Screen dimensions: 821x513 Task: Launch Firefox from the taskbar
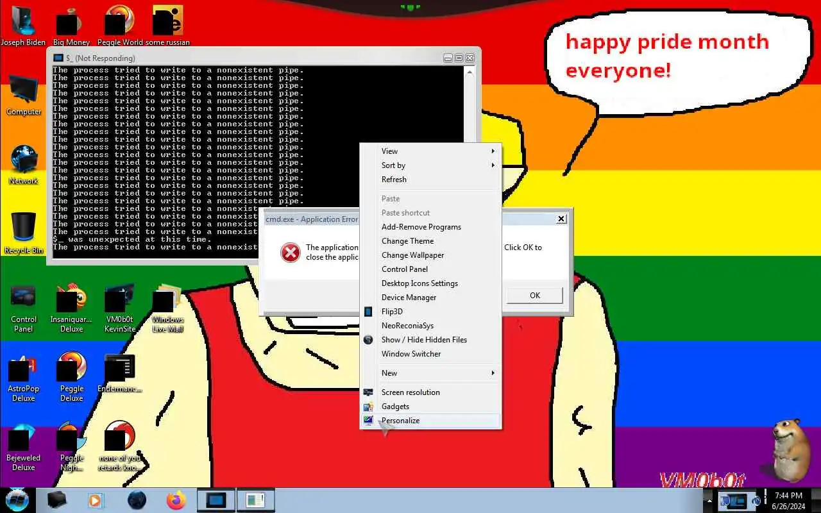tap(176, 500)
